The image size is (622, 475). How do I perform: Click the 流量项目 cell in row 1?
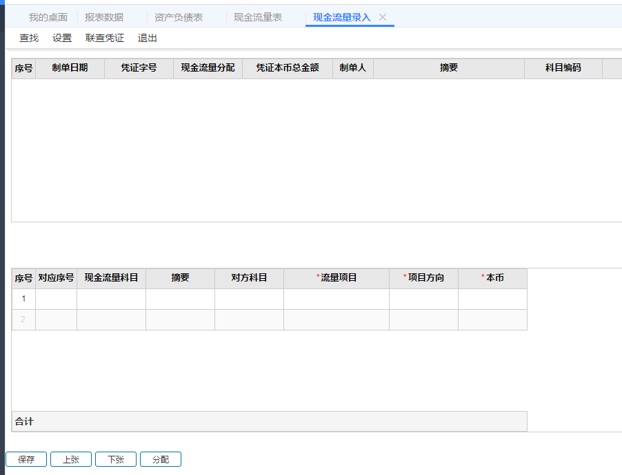coord(336,299)
